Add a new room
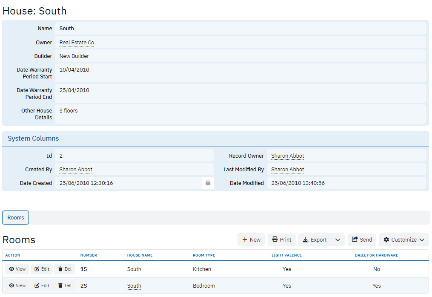Viewport: 432px width, 297px height. (x=251, y=239)
